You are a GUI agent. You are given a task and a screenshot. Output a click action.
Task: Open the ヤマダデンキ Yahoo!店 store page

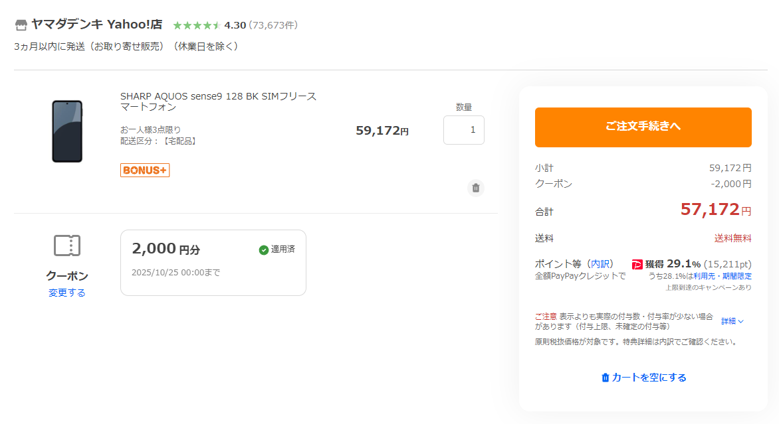click(x=96, y=25)
